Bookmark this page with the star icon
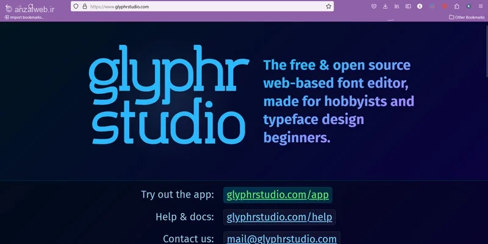The height and width of the screenshot is (244, 488). [329, 6]
